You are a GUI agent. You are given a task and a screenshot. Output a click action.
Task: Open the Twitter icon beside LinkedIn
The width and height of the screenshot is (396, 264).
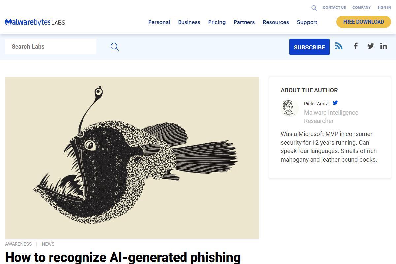pos(371,46)
